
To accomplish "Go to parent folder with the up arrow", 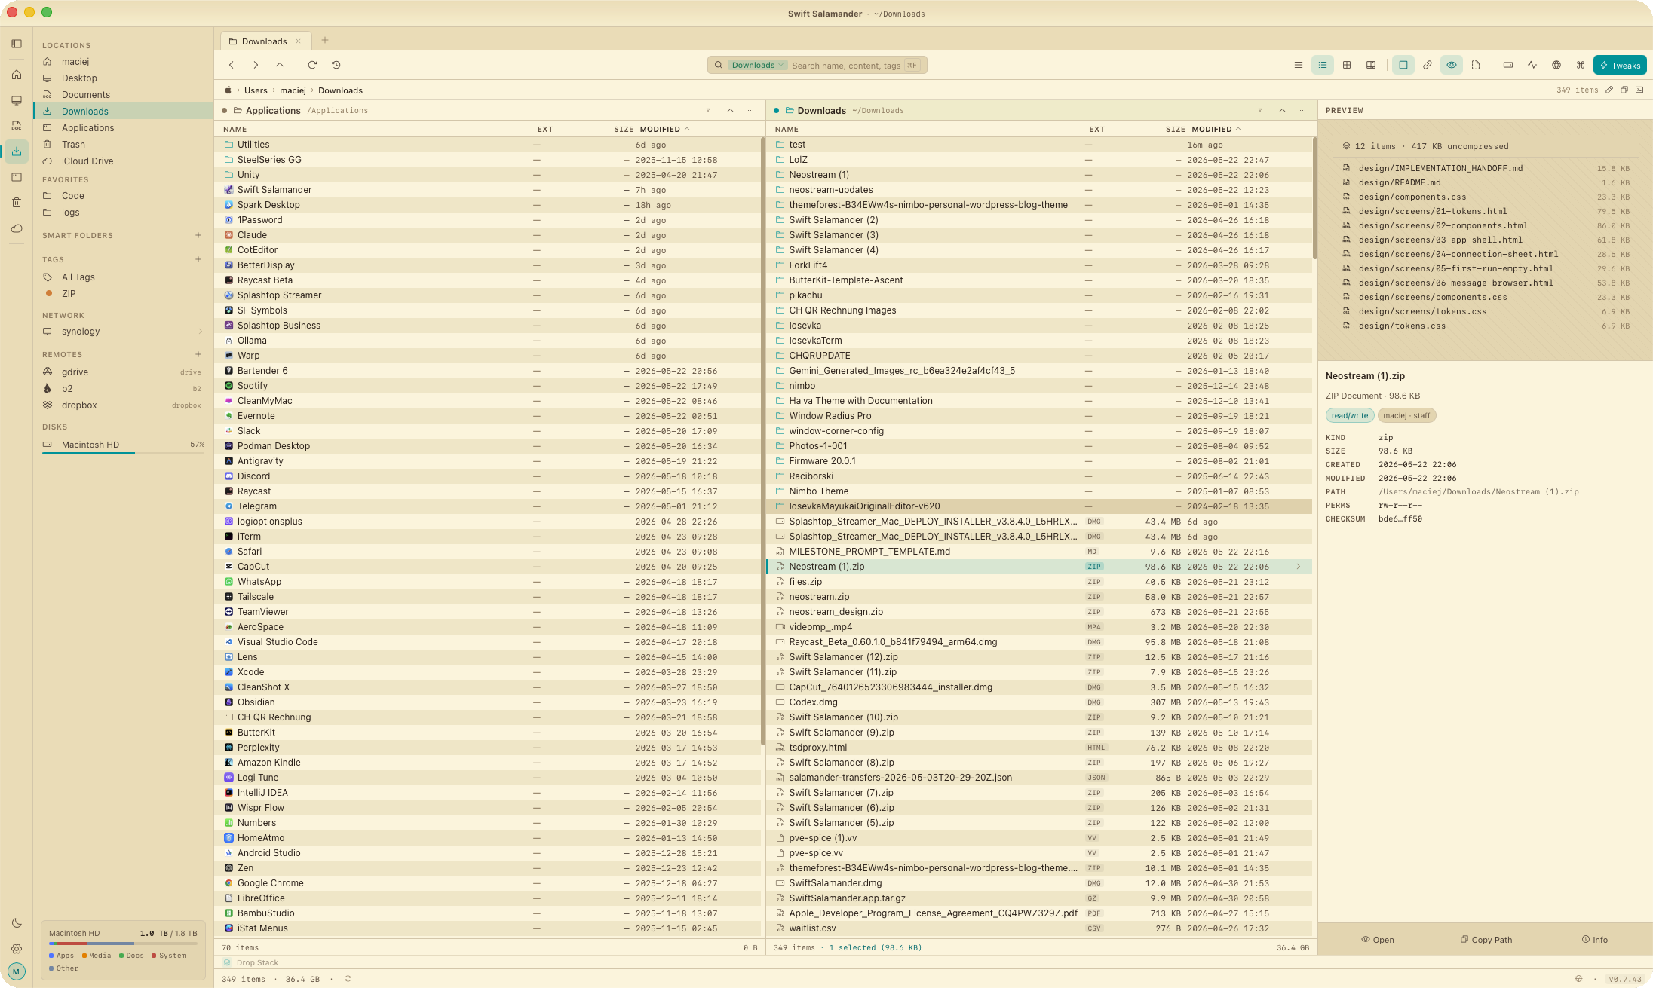I will [280, 65].
